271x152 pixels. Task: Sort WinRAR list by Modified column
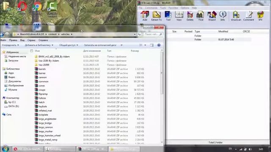pos(223,32)
